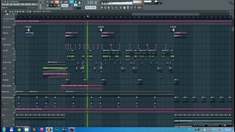Open the TOOLS menu
This screenshot has height=132, width=235.
(34, 4)
